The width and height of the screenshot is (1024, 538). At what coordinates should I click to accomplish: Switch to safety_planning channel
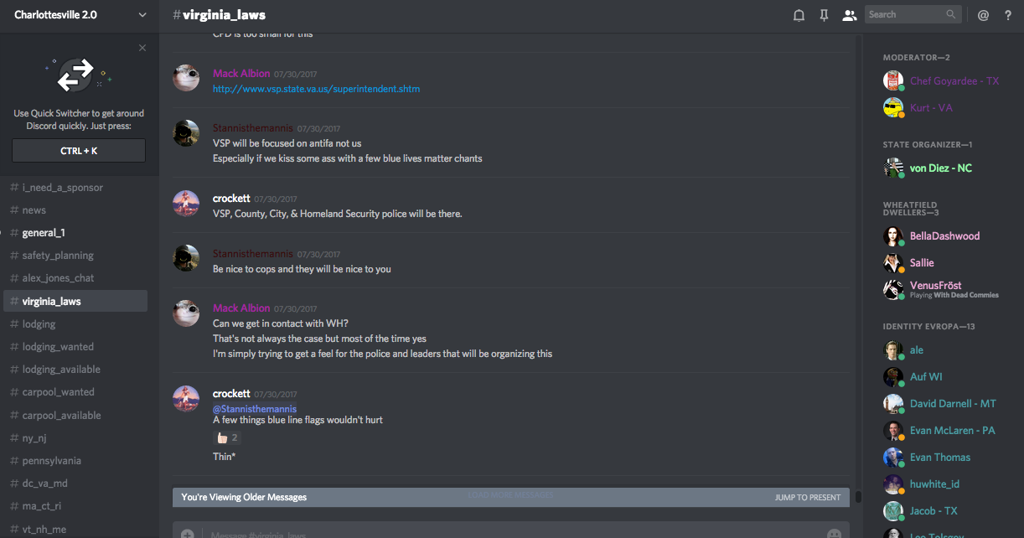[58, 256]
